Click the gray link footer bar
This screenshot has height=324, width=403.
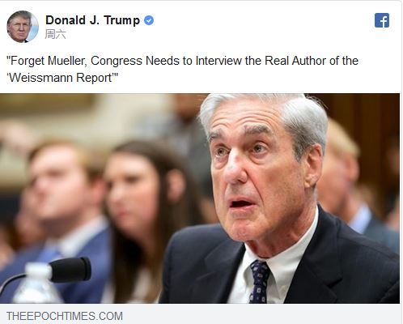click(200, 313)
